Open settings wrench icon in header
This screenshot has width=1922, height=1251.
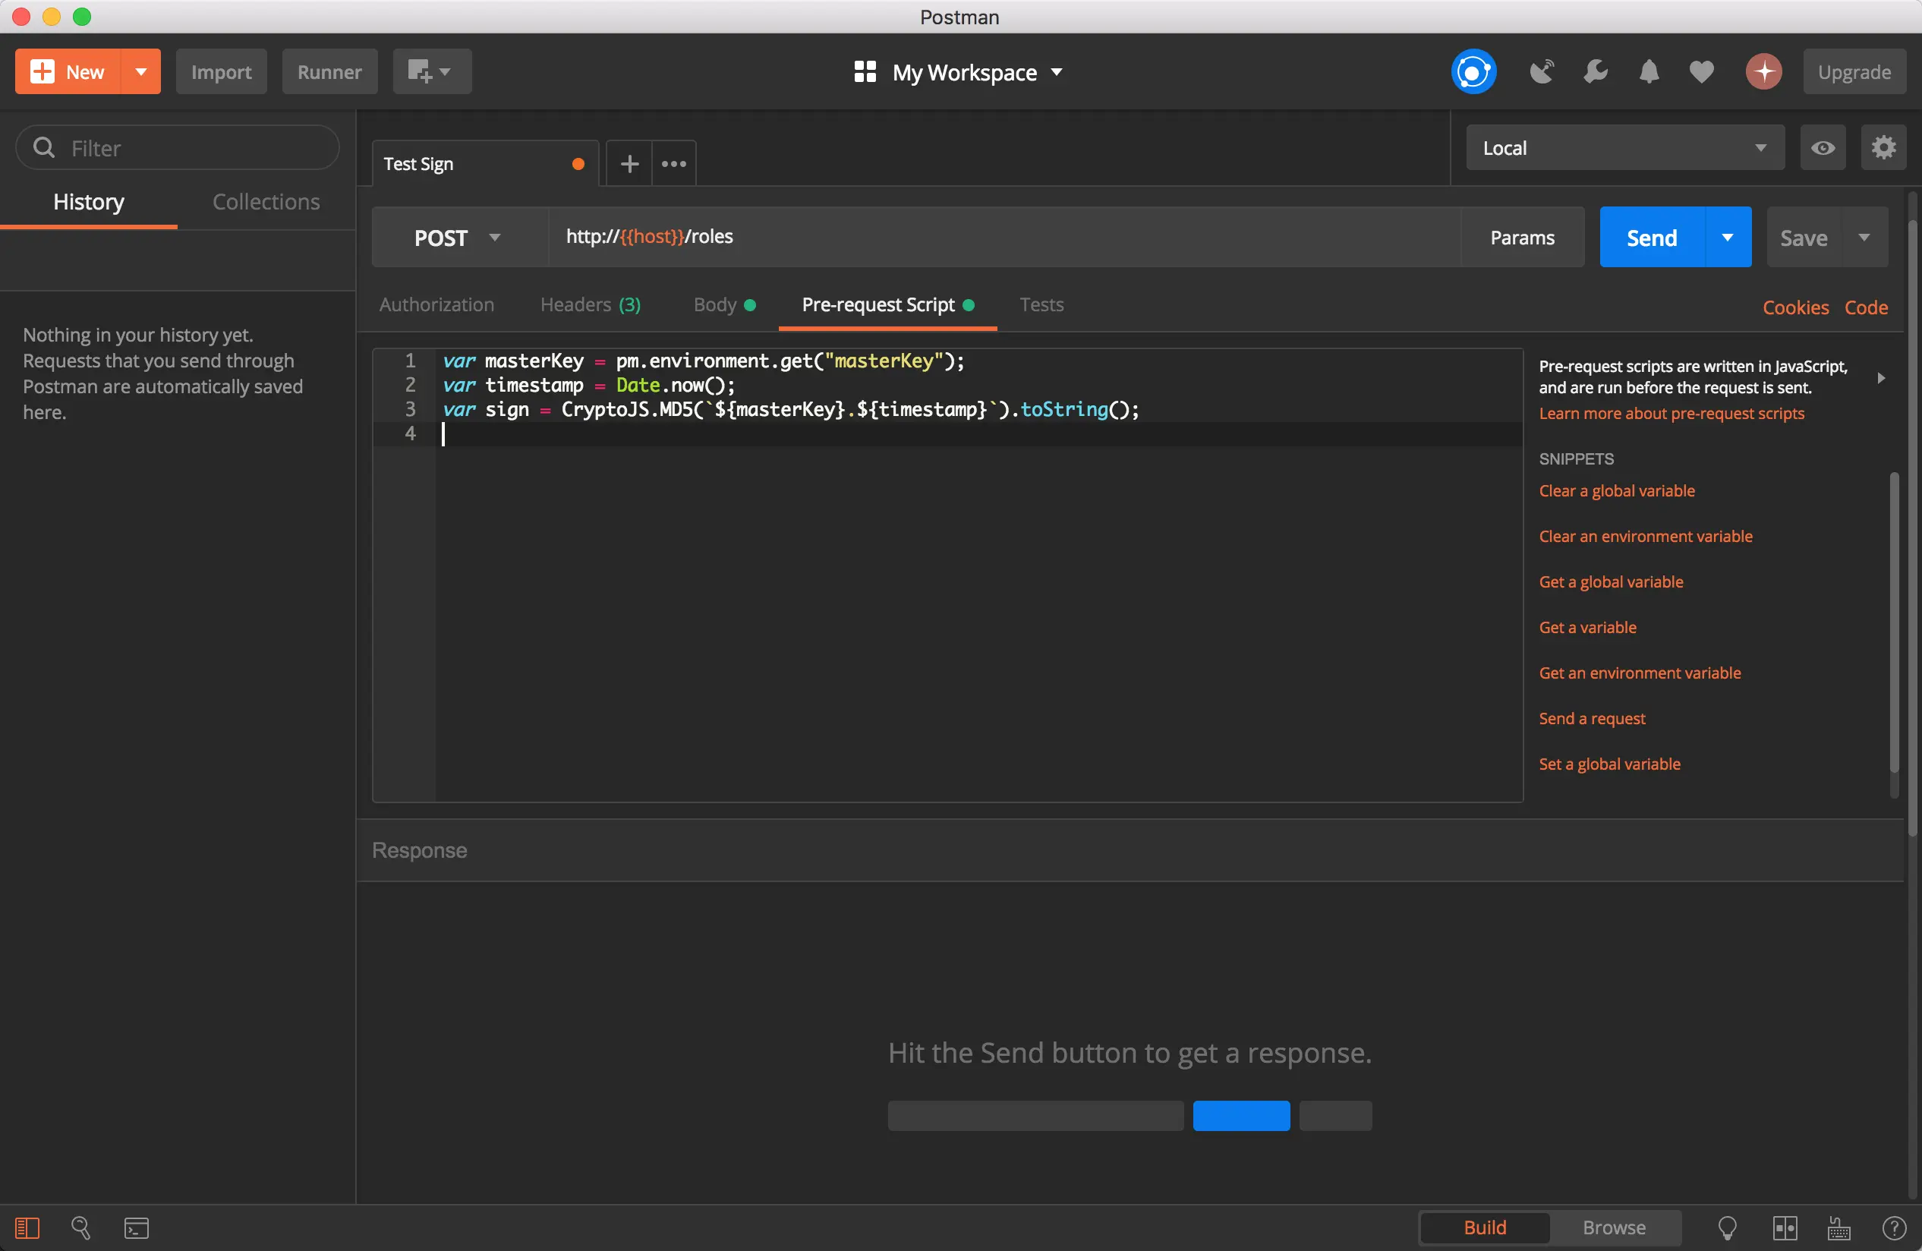click(x=1595, y=72)
